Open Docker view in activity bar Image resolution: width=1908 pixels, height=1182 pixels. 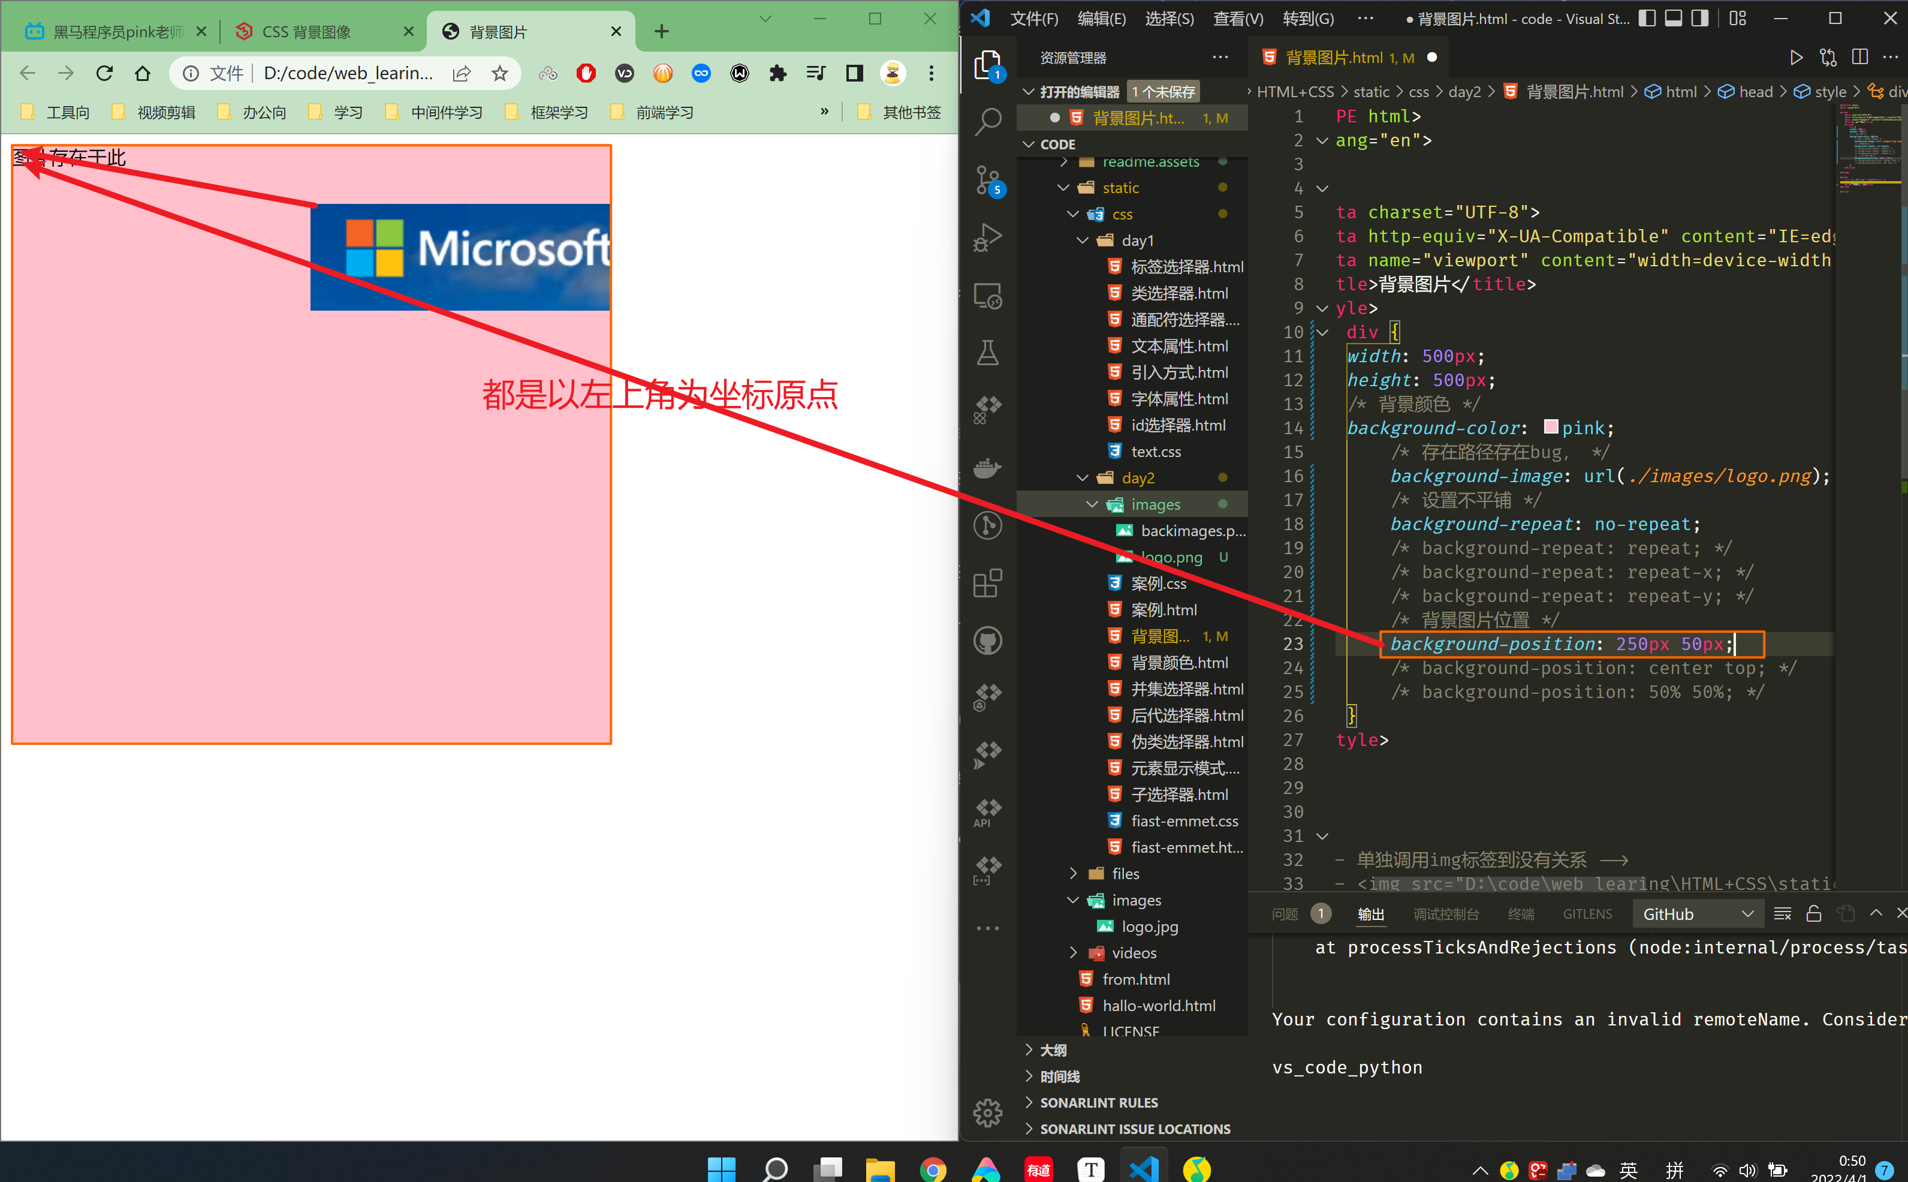point(988,468)
